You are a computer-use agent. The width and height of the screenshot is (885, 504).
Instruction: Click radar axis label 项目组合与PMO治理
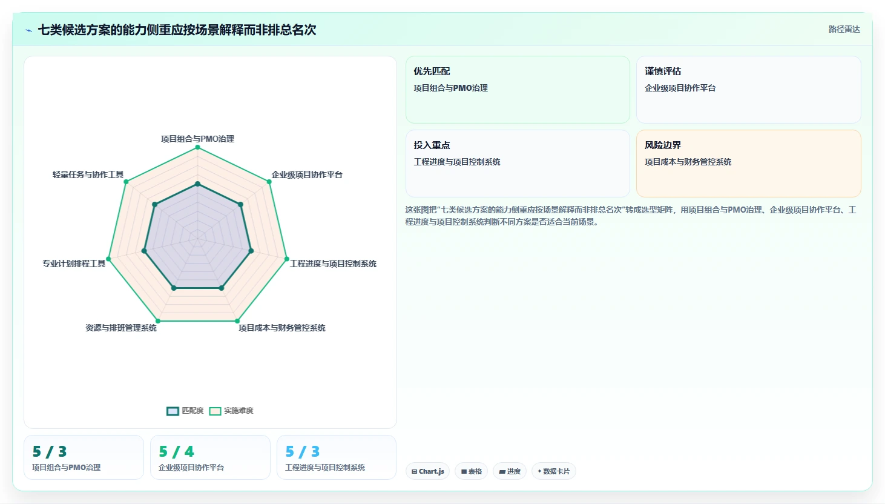(x=197, y=139)
